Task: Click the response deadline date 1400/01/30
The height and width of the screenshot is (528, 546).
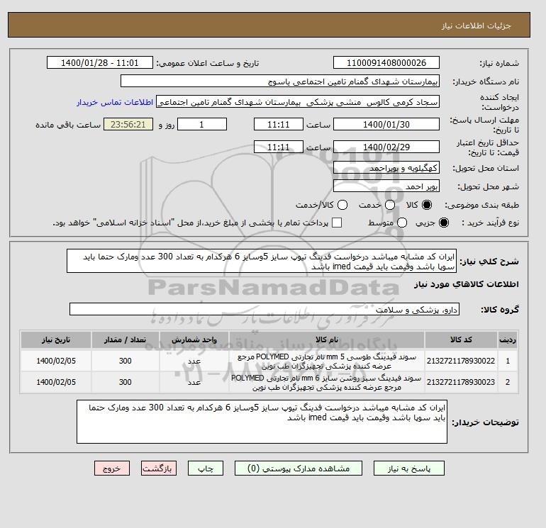Action: (x=386, y=124)
